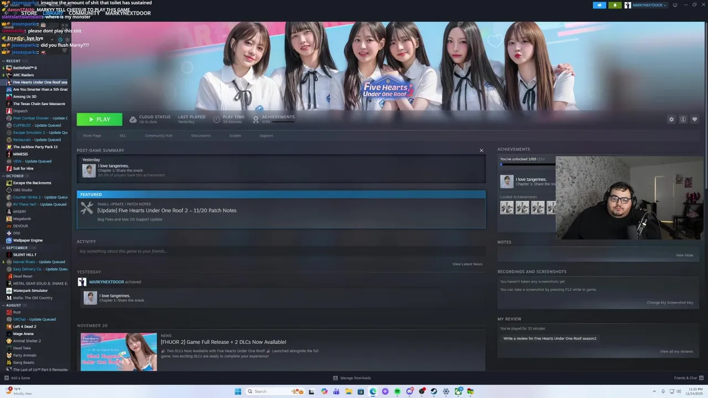Open the COMMUNITY menu
This screenshot has height=398, width=708.
pyautogui.click(x=84, y=13)
